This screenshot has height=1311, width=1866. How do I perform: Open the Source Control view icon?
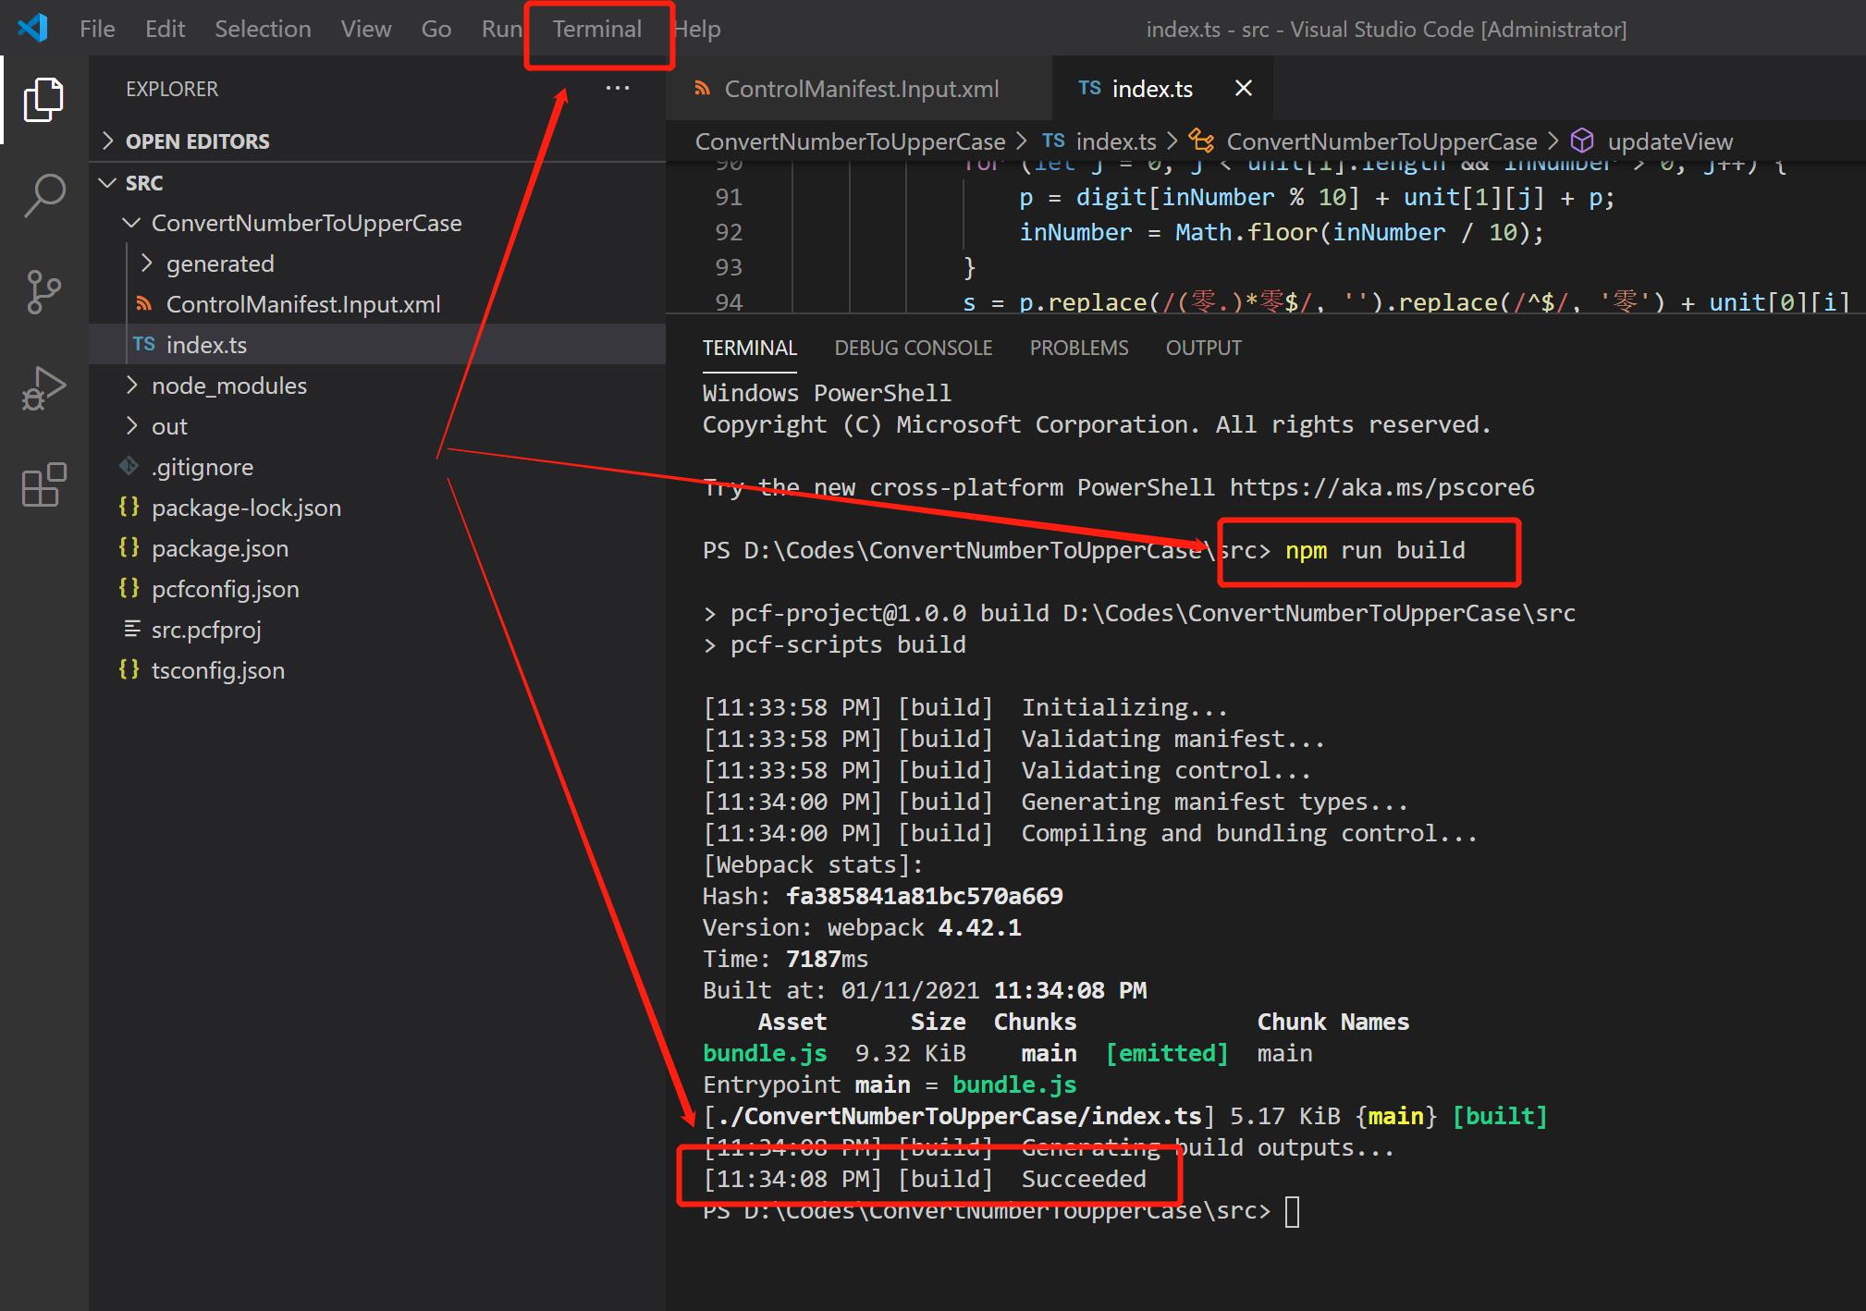pyautogui.click(x=43, y=292)
